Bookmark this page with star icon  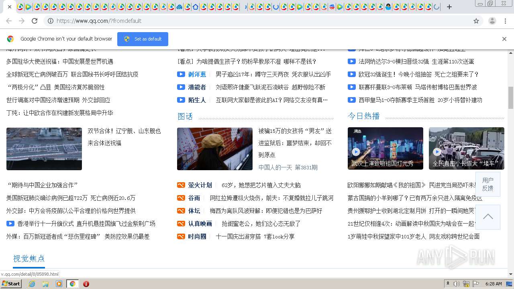point(476,21)
